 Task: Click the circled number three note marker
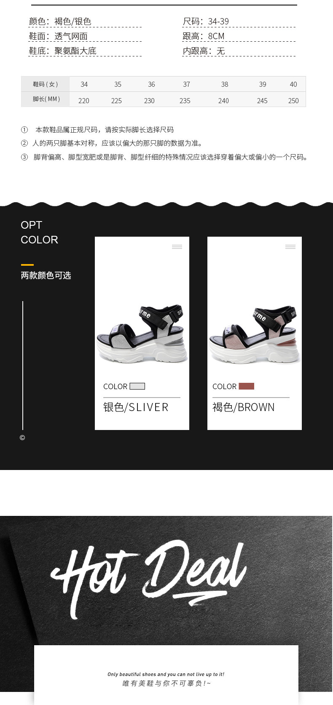(x=24, y=157)
